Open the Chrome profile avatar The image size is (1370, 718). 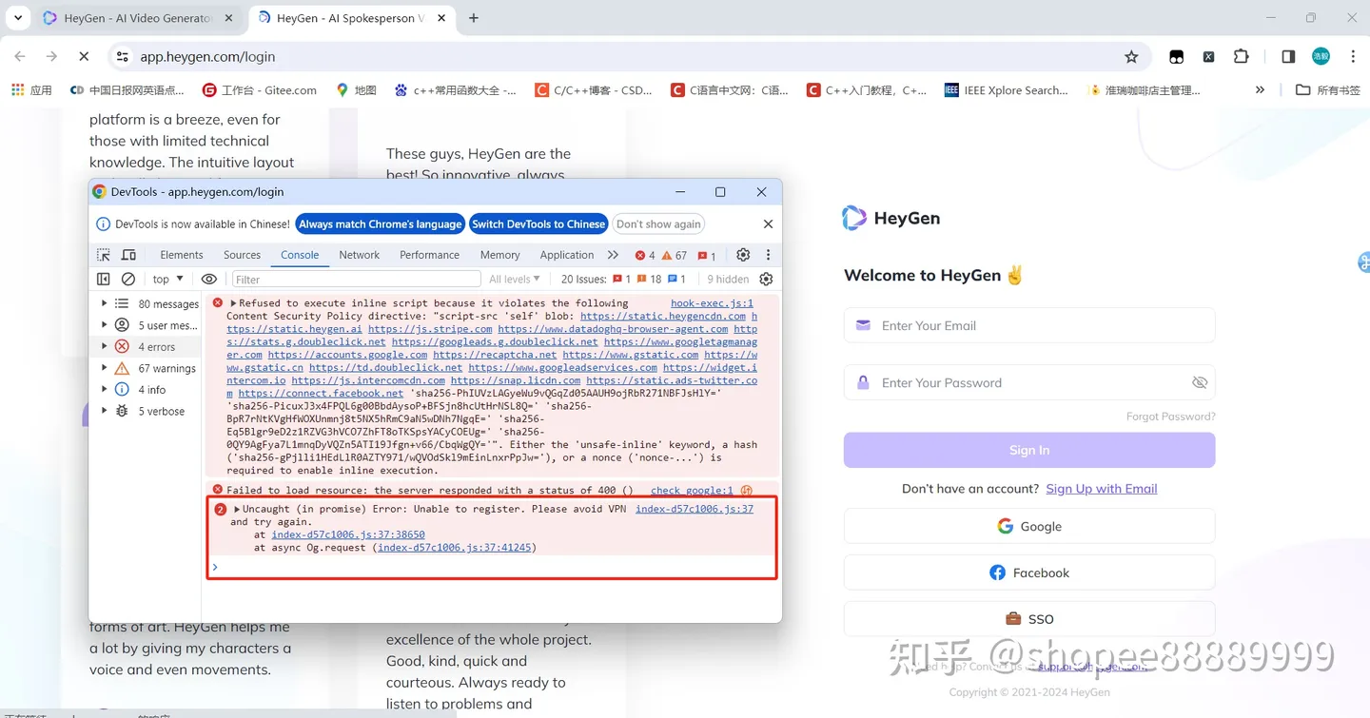(x=1321, y=57)
